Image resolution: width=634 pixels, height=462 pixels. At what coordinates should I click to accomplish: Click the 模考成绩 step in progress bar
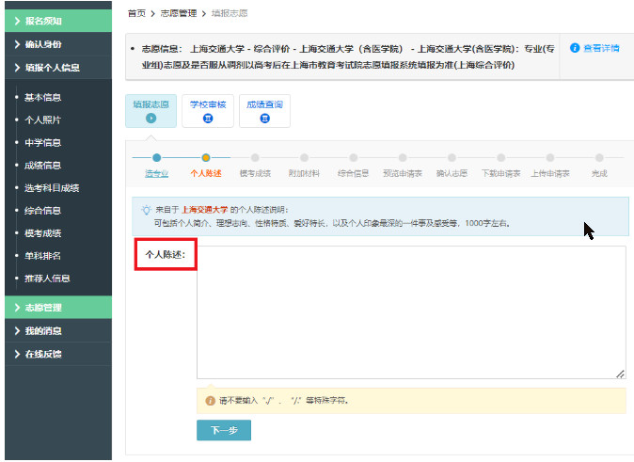tap(255, 173)
